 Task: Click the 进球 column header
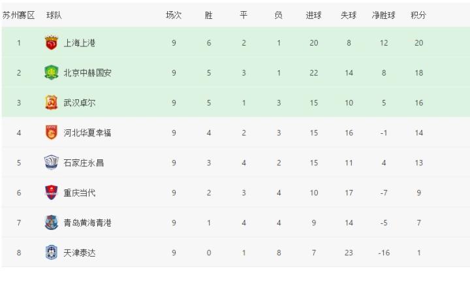pyautogui.click(x=313, y=15)
